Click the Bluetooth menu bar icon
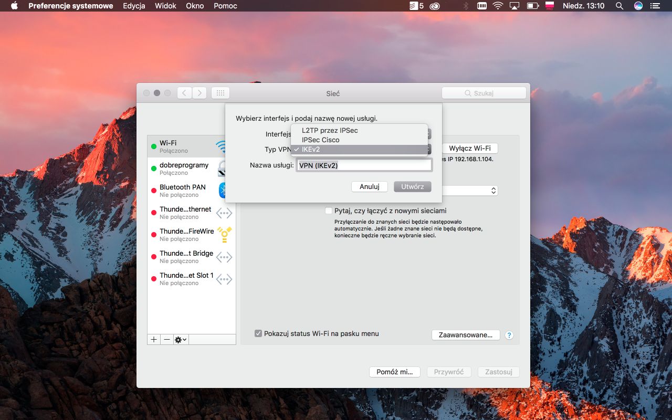Viewport: 672px width, 420px height. 465,6
